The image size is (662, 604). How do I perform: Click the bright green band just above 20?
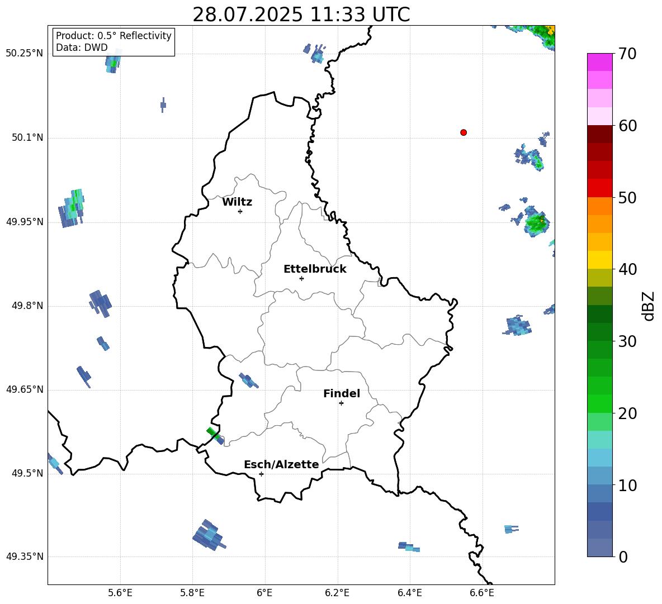599,403
